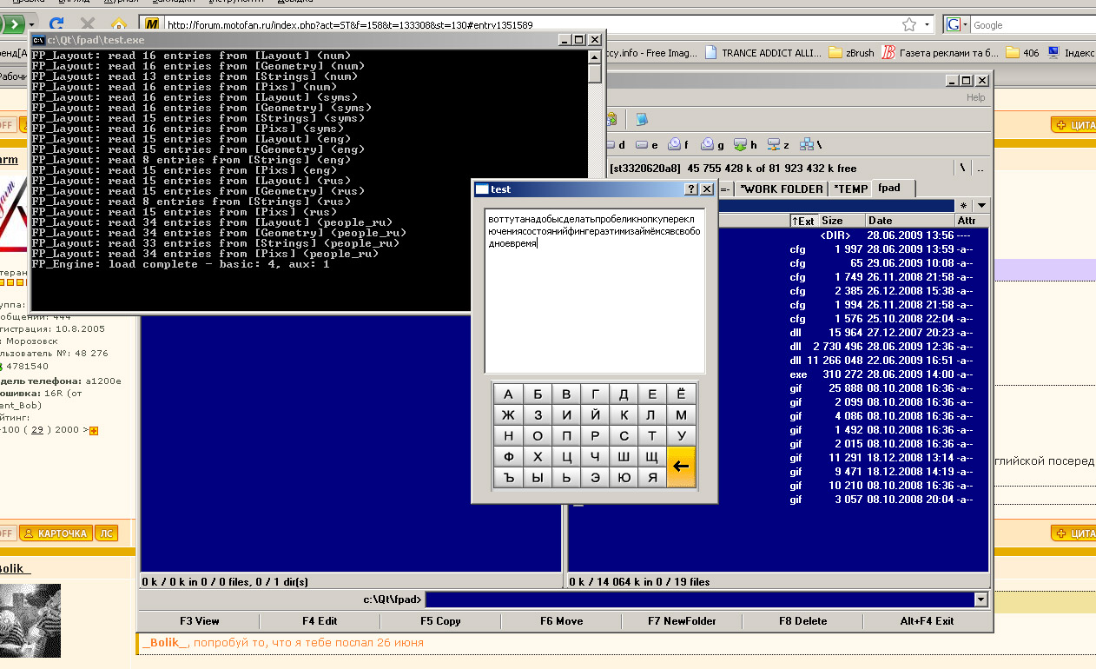Tap the П key on virtual keyboard
Screen dimensions: 1096x669
click(x=566, y=436)
